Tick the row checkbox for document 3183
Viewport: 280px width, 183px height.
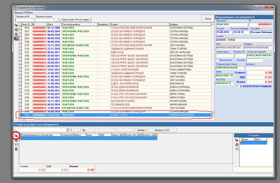coord(20,108)
